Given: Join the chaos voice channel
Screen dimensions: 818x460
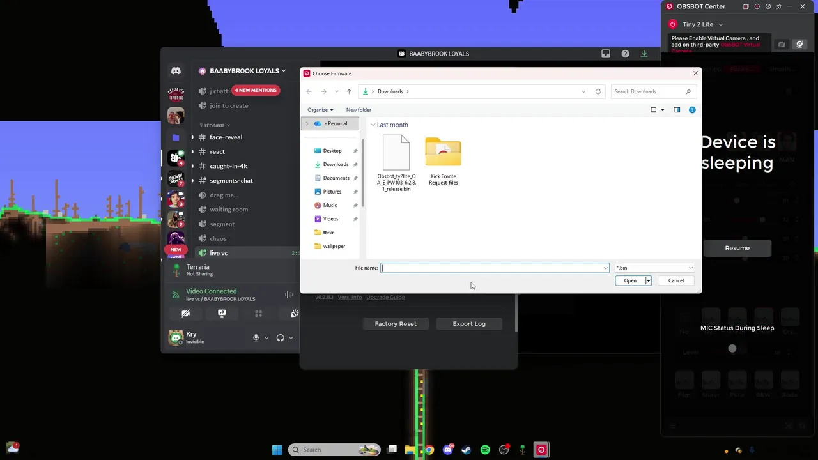Looking at the screenshot, I should [x=218, y=239].
